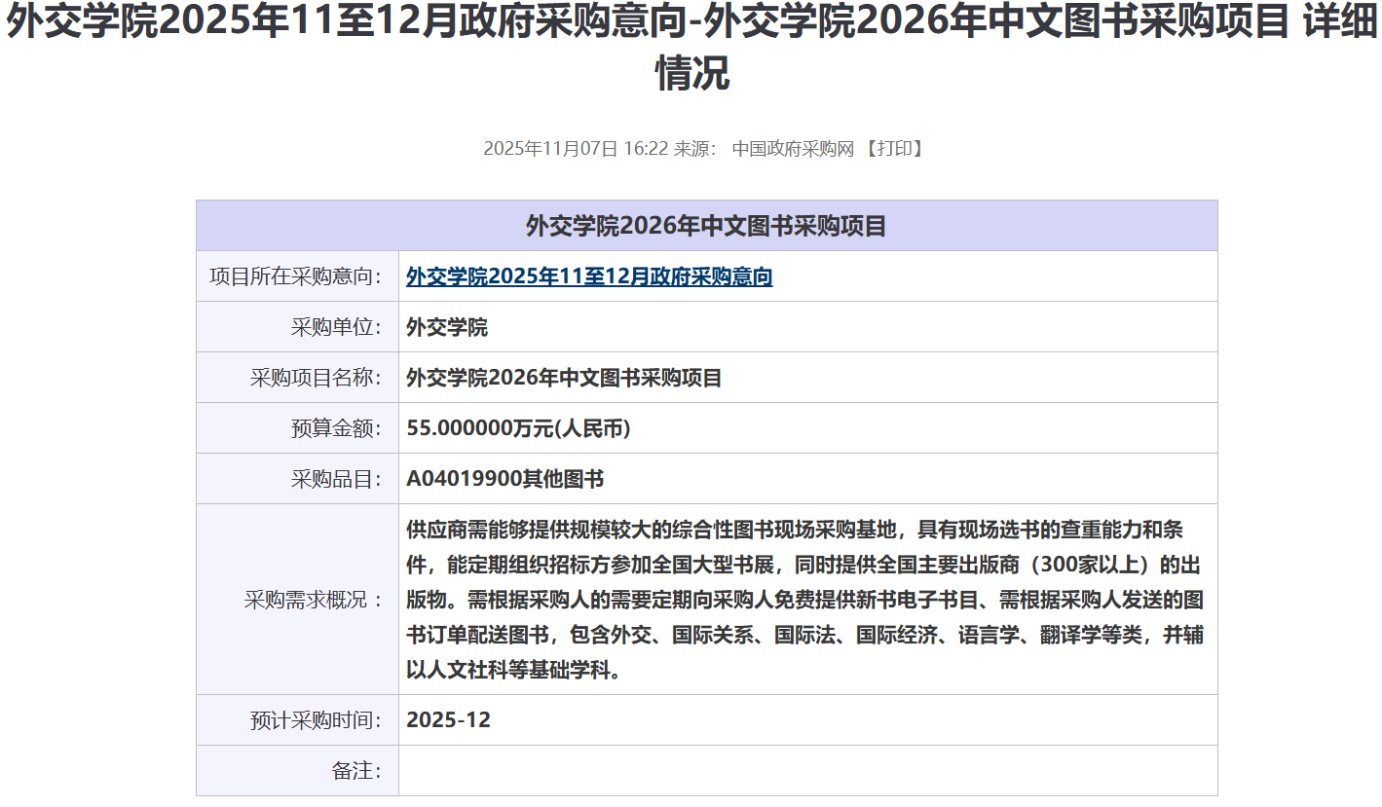Image resolution: width=1382 pixels, height=807 pixels.
Task: Click the 2025-12 expected purchase date
Action: pyautogui.click(x=448, y=720)
